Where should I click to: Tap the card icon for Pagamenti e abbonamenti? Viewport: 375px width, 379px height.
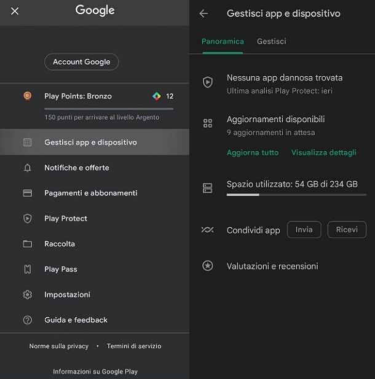tap(27, 193)
